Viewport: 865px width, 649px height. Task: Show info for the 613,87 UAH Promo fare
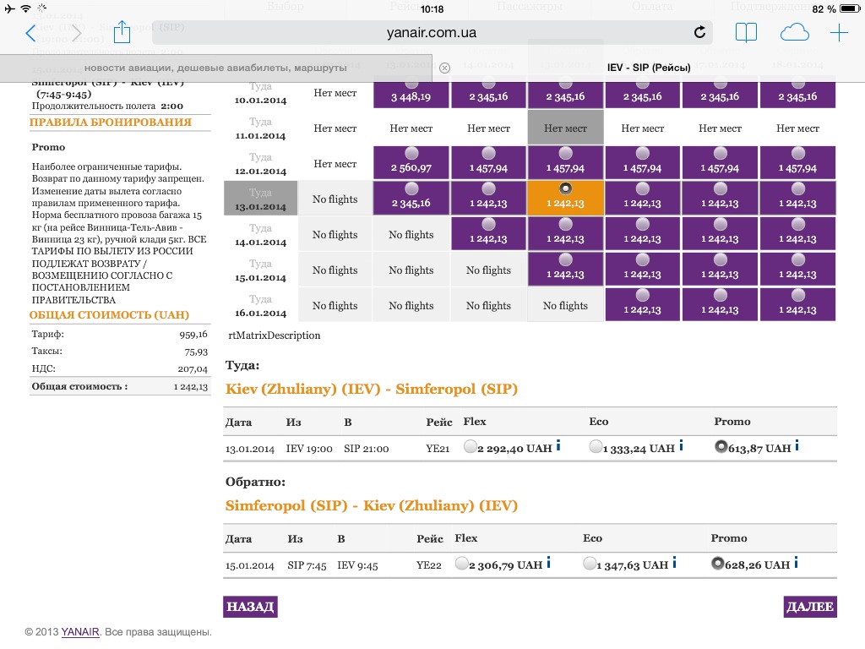[x=796, y=447]
